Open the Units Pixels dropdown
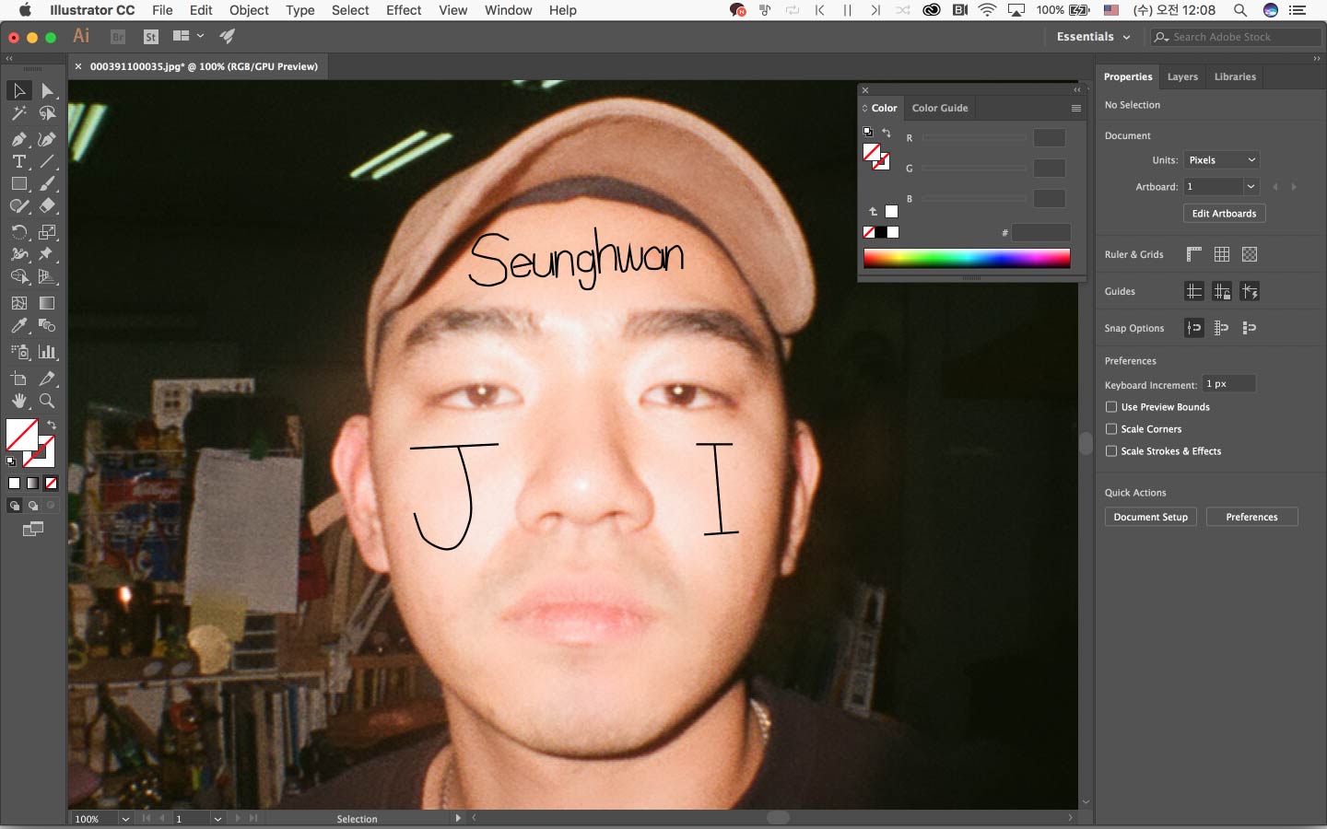Screen dimensions: 1327x829 coord(1221,160)
